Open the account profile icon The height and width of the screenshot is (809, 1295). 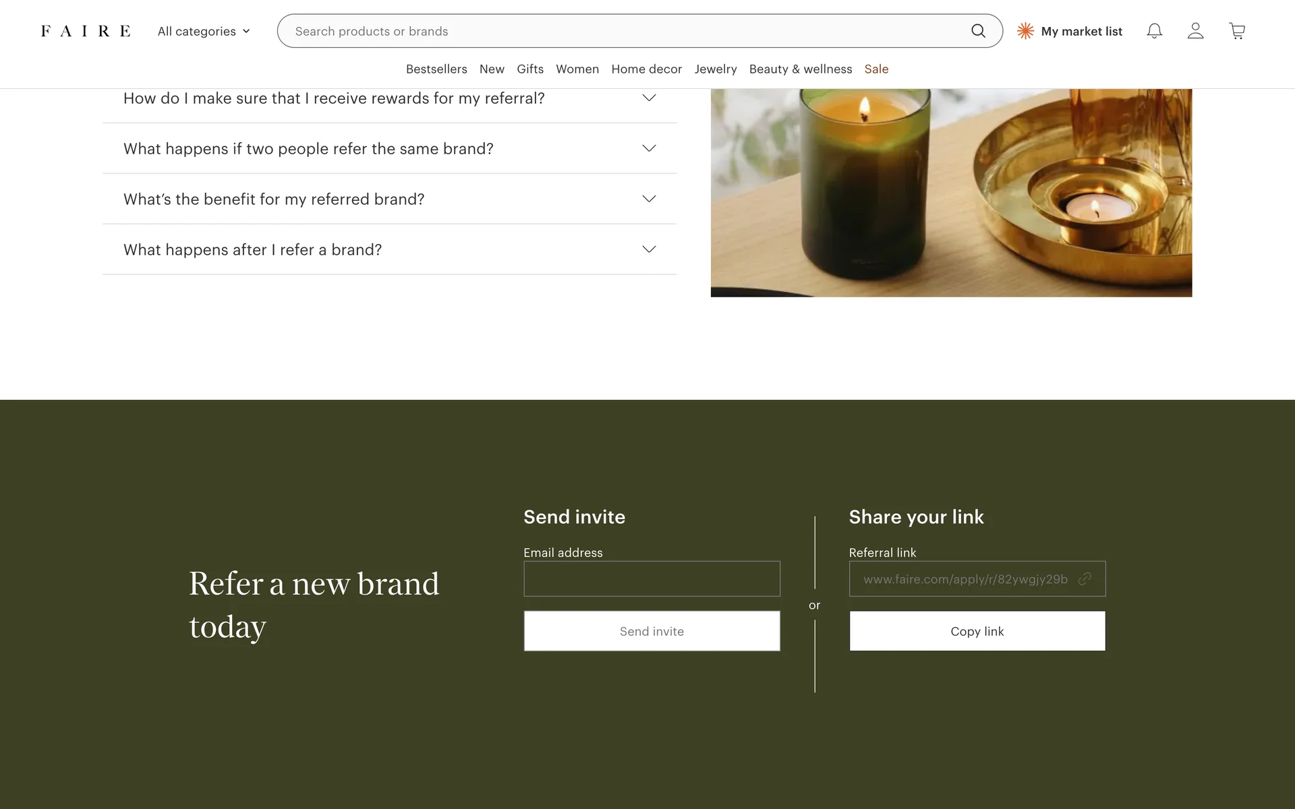1195,31
